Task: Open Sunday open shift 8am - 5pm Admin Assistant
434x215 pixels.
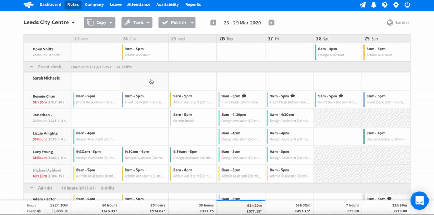Action: (386, 52)
